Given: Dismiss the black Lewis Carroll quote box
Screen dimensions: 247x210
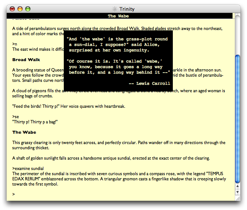Looking at the screenshot, I should pos(118,59).
